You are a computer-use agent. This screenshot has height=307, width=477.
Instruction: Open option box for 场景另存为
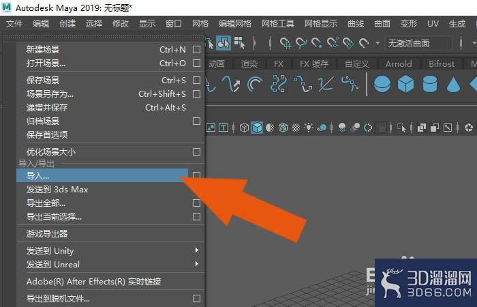click(196, 94)
